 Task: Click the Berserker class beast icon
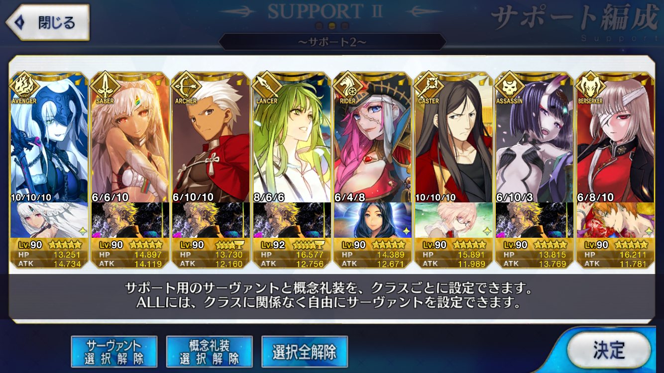pos(589,86)
